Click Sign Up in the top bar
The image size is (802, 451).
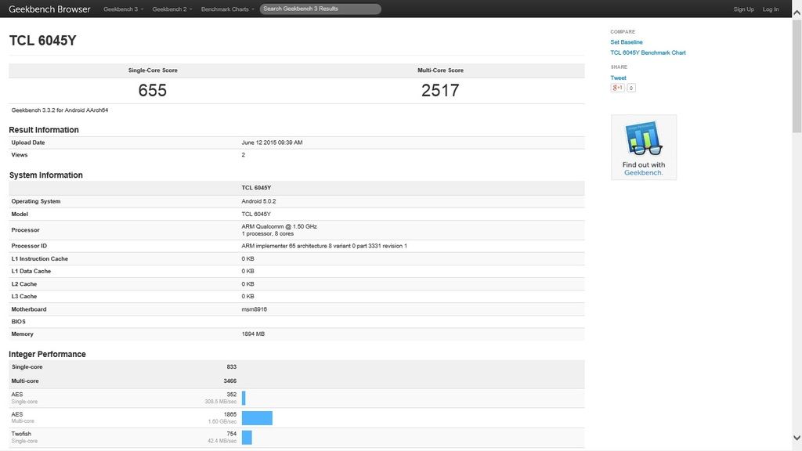pyautogui.click(x=743, y=9)
